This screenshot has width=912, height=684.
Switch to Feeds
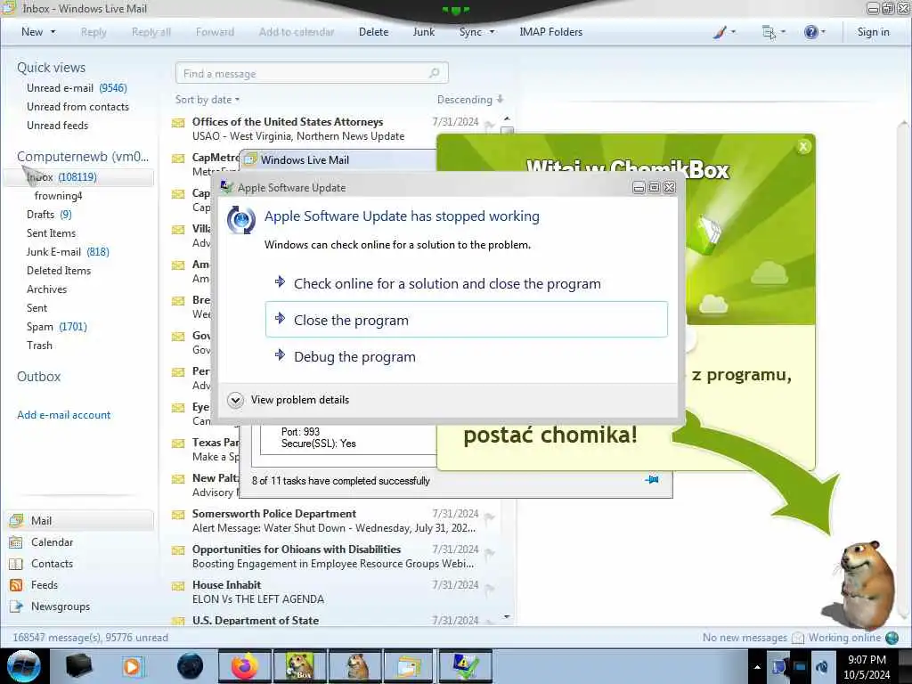[x=45, y=585]
